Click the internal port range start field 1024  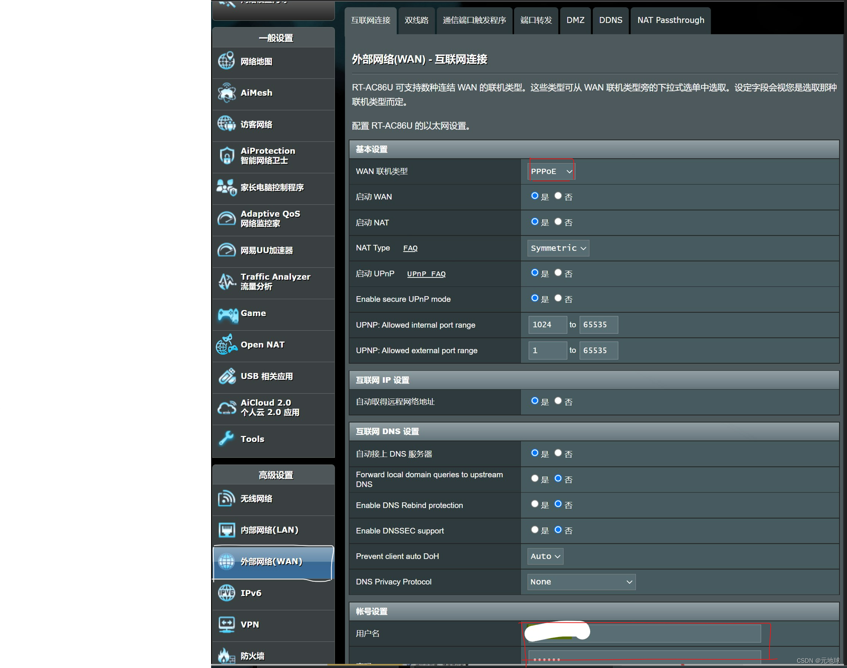(x=547, y=325)
